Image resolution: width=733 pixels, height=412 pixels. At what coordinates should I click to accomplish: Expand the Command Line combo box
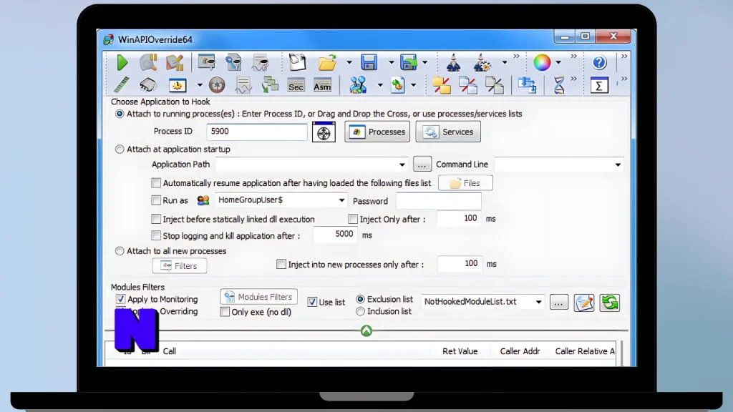(618, 165)
